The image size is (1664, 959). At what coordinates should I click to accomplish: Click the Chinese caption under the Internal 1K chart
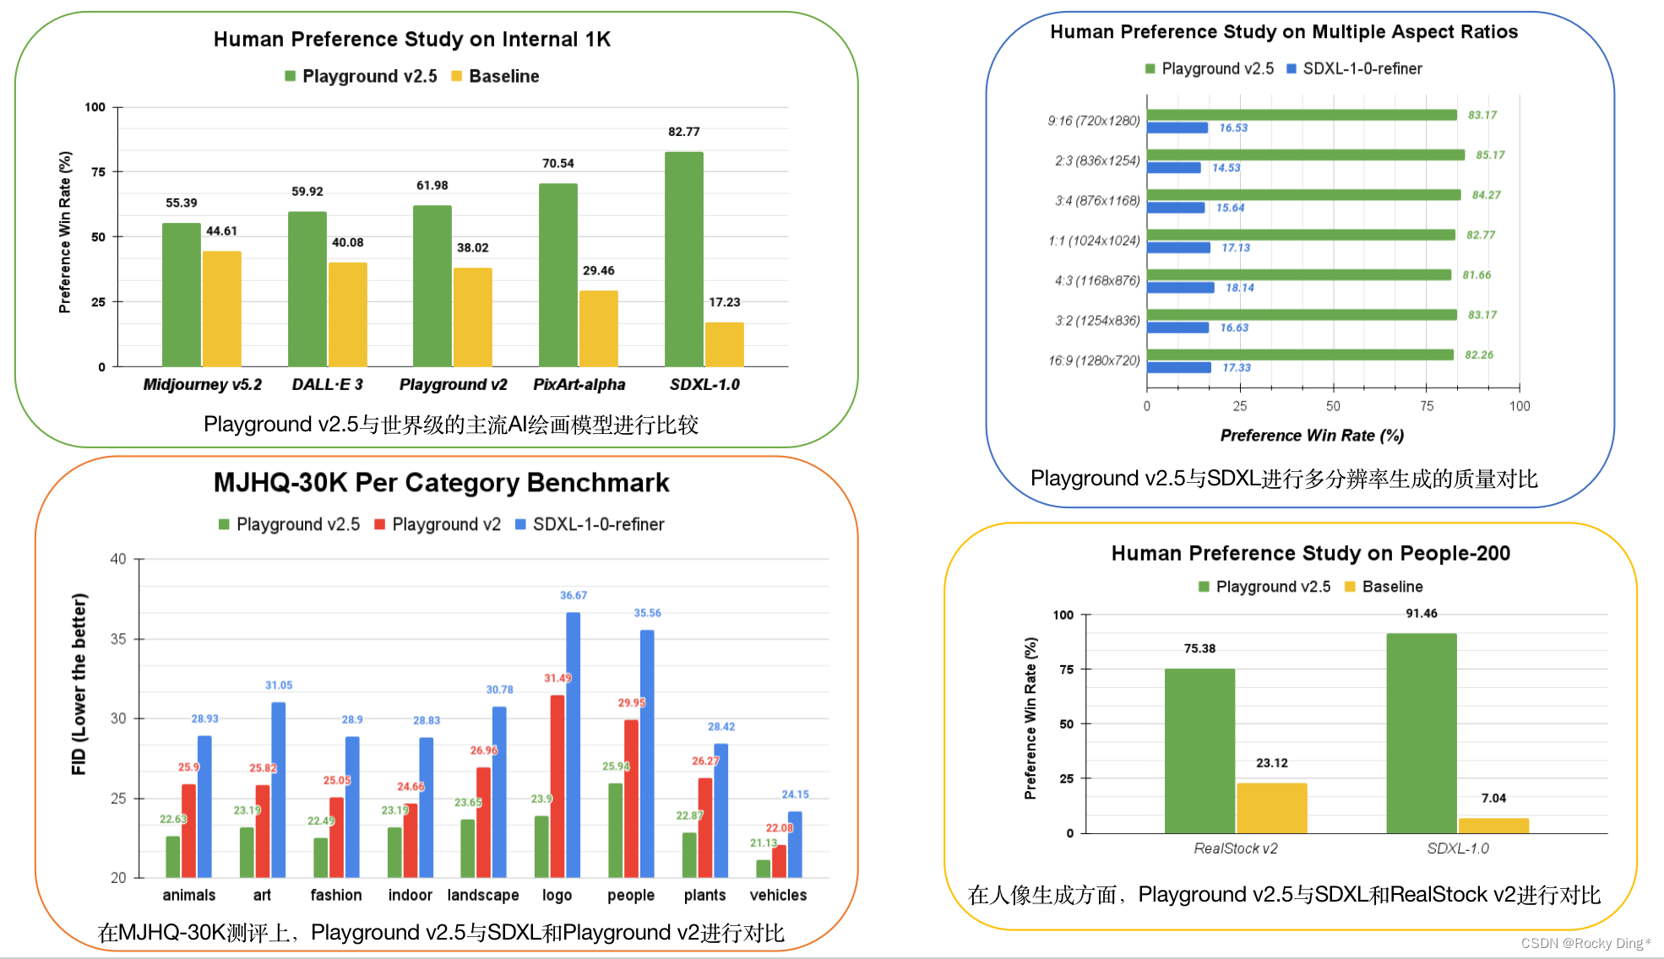pyautogui.click(x=451, y=425)
